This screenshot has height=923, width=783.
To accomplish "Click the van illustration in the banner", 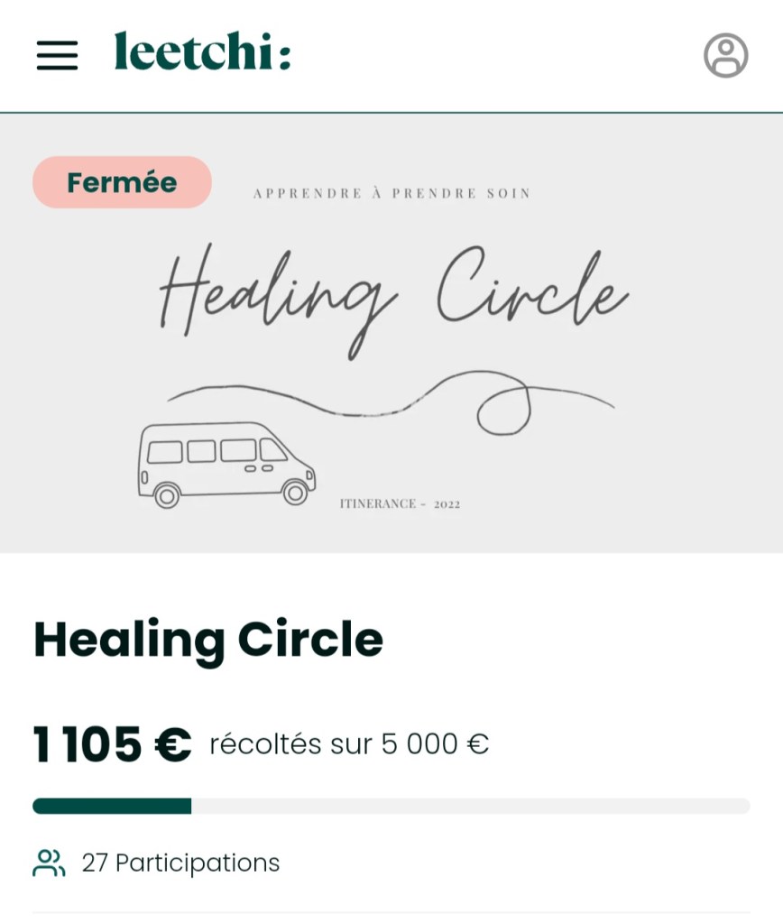I will [226, 465].
